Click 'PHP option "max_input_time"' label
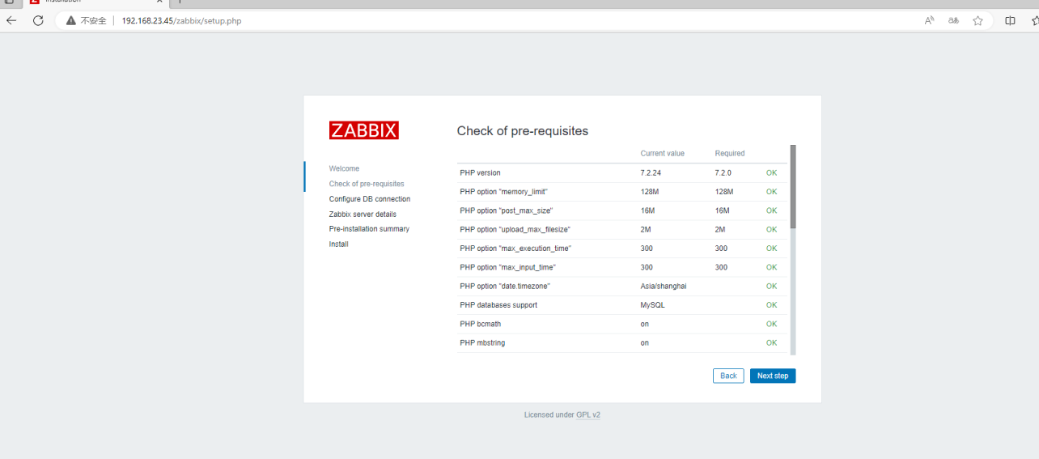This screenshot has width=1039, height=459. pyautogui.click(x=507, y=267)
